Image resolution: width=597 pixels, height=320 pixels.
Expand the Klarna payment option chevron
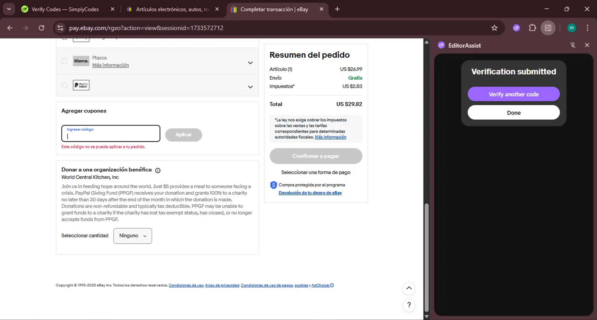(x=250, y=62)
